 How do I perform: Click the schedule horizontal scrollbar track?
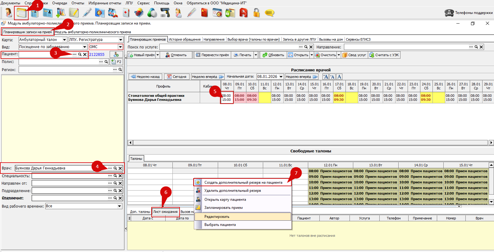(311, 143)
